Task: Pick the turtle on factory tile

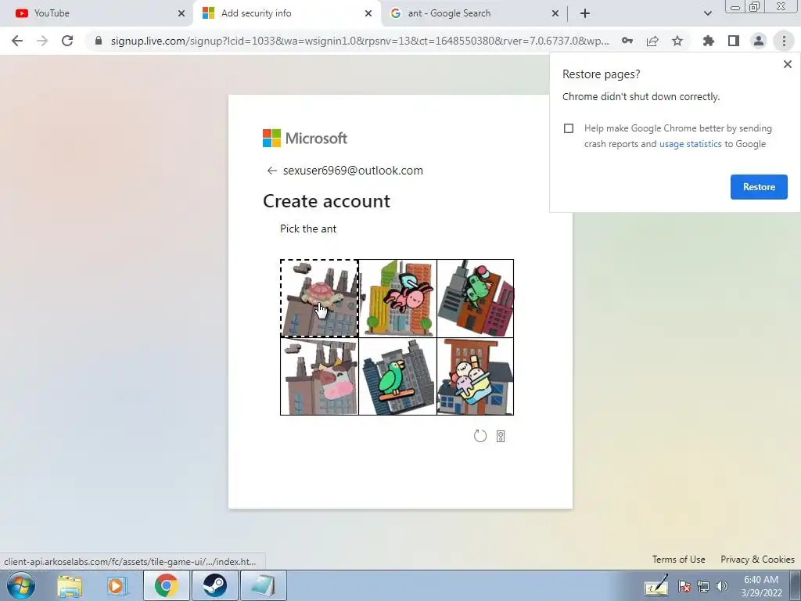Action: coord(319,298)
